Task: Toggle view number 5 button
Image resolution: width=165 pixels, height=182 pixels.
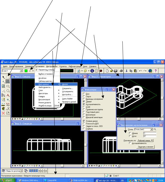Action: (39, 171)
